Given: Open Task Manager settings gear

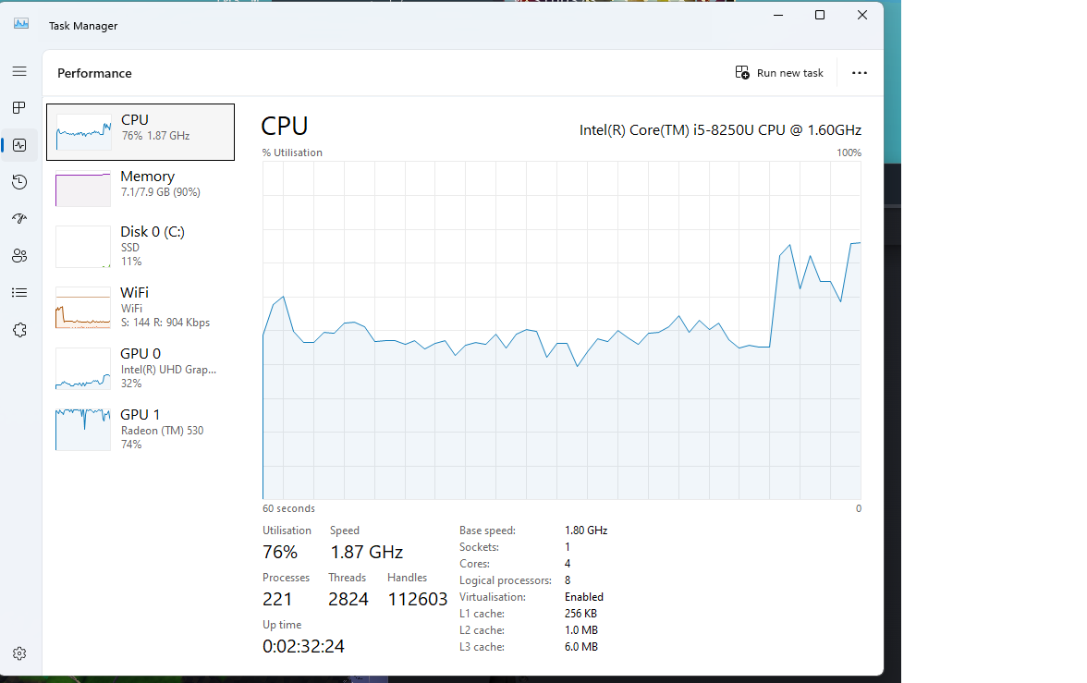Looking at the screenshot, I should 19,653.
